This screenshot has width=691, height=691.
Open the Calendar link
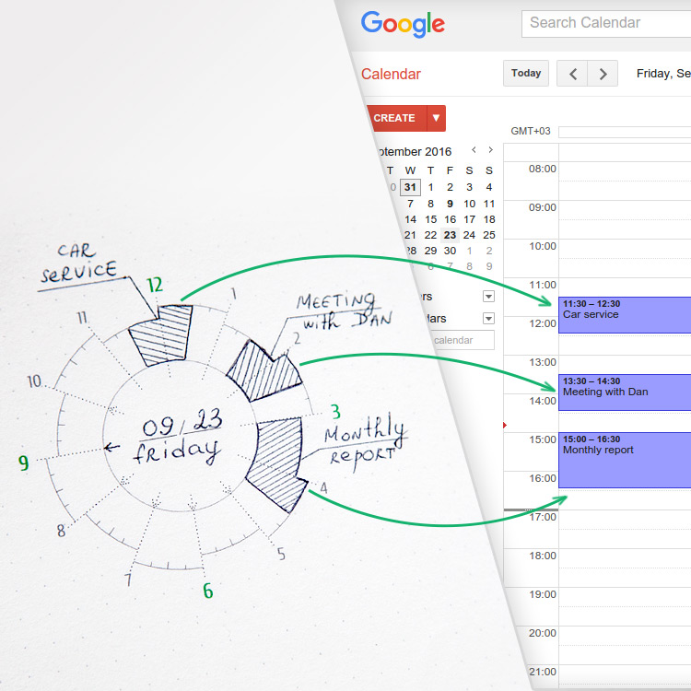tap(391, 74)
